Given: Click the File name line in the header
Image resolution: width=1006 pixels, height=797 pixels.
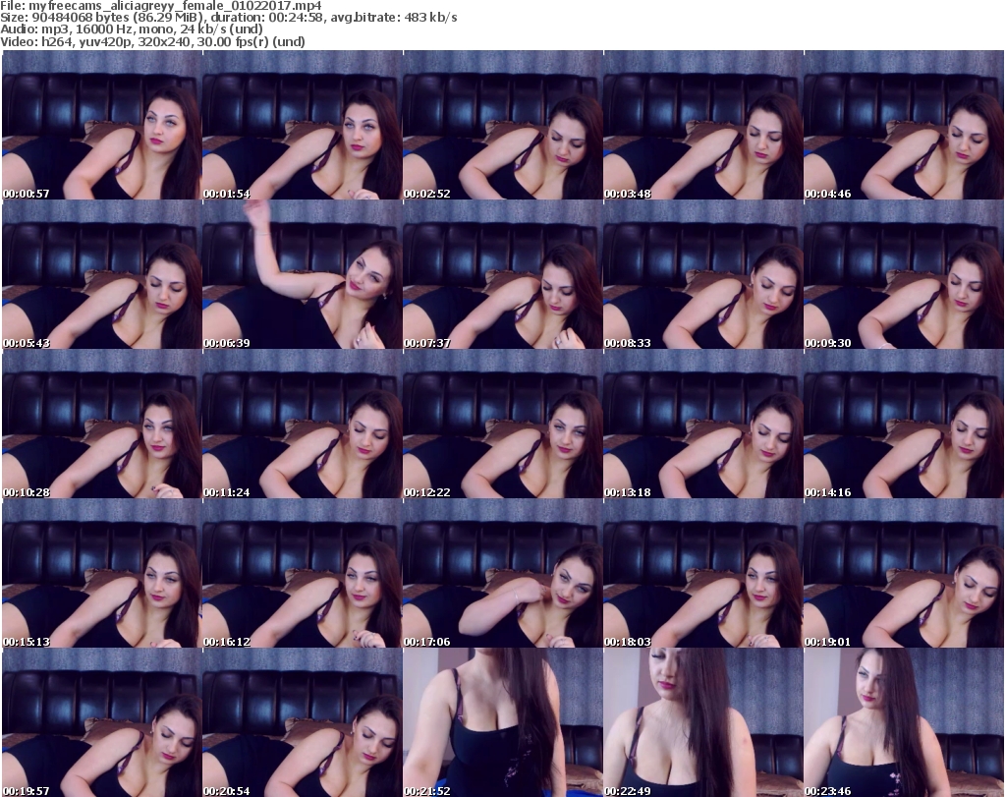Looking at the screenshot, I should point(161,6).
